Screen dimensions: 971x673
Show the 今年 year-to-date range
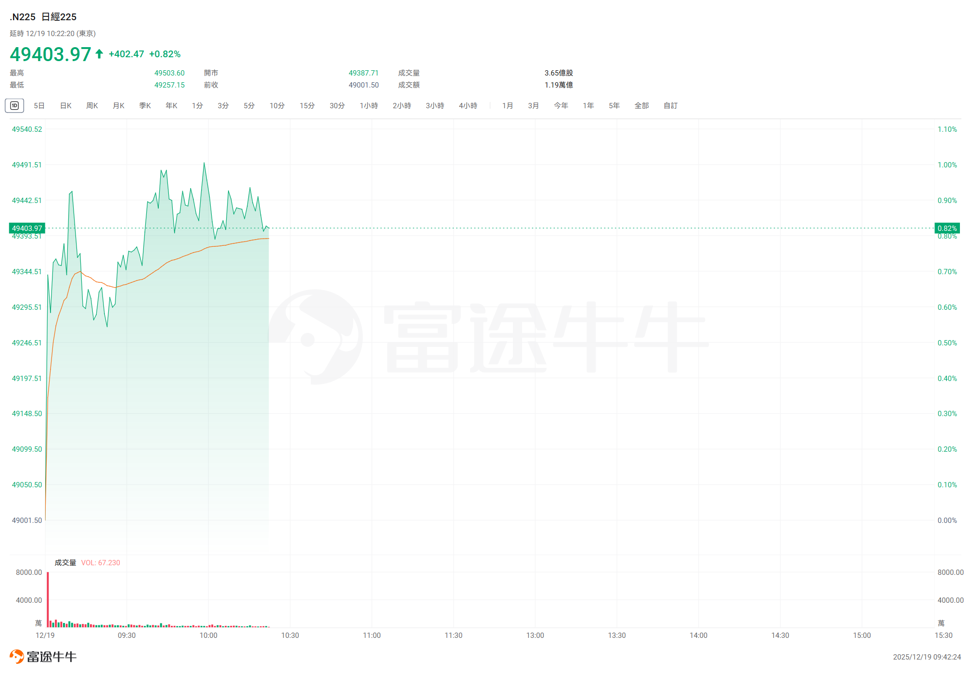[x=561, y=105]
